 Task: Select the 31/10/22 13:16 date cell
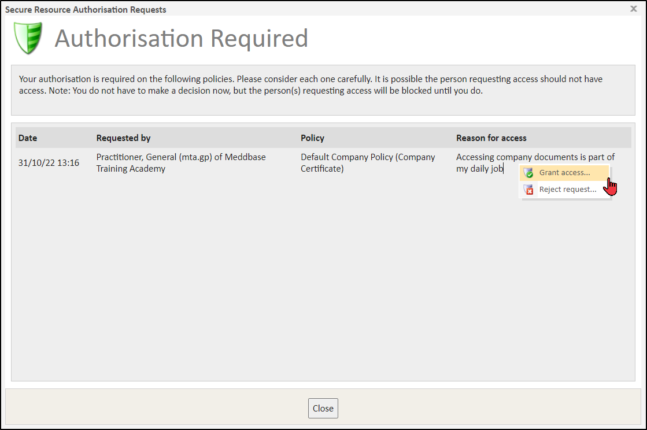[49, 163]
